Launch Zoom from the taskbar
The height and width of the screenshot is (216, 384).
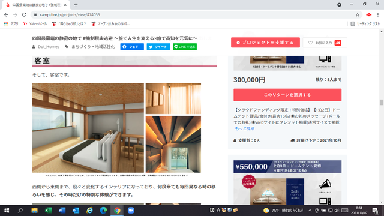(131, 211)
